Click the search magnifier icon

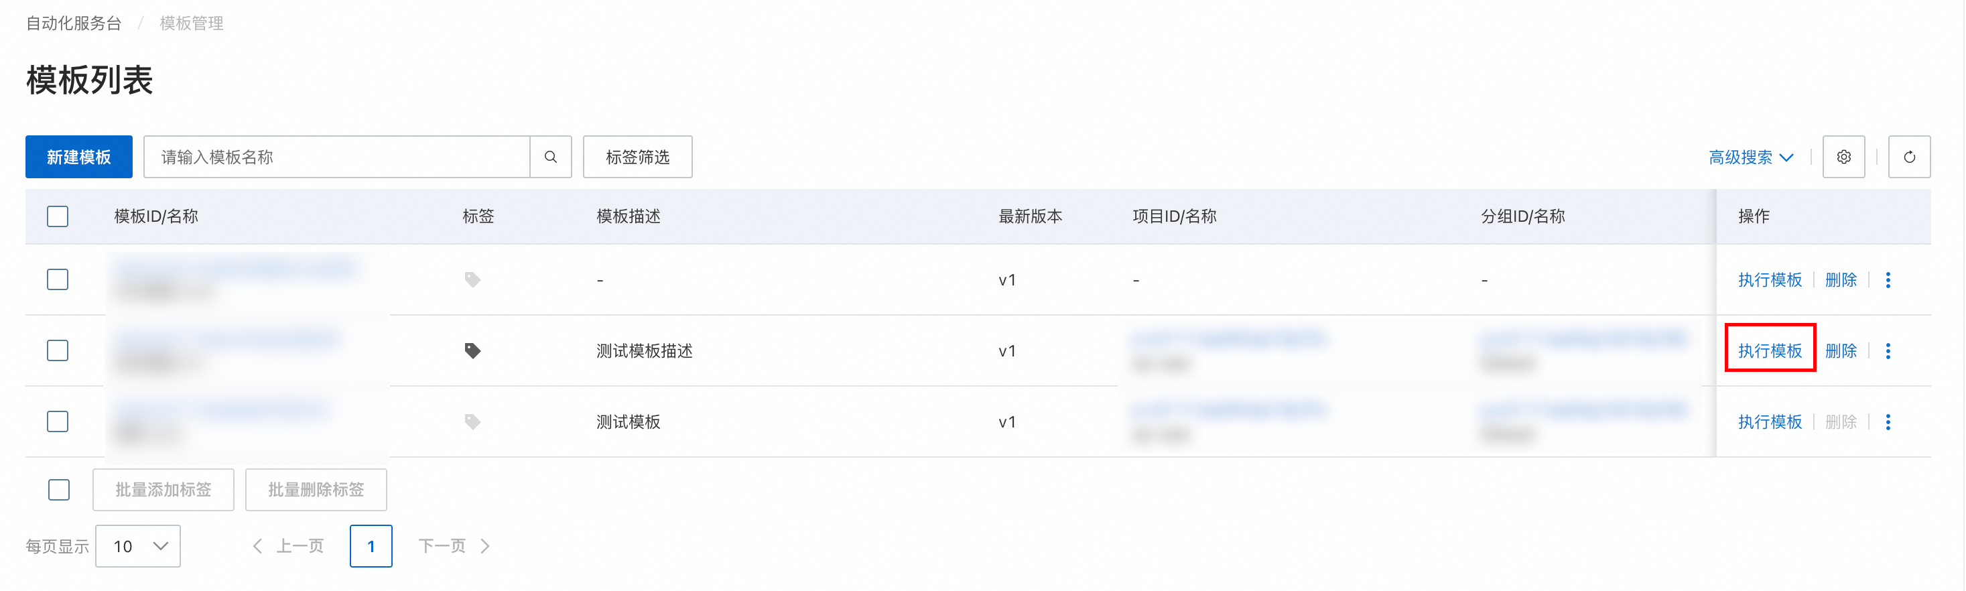tap(550, 157)
